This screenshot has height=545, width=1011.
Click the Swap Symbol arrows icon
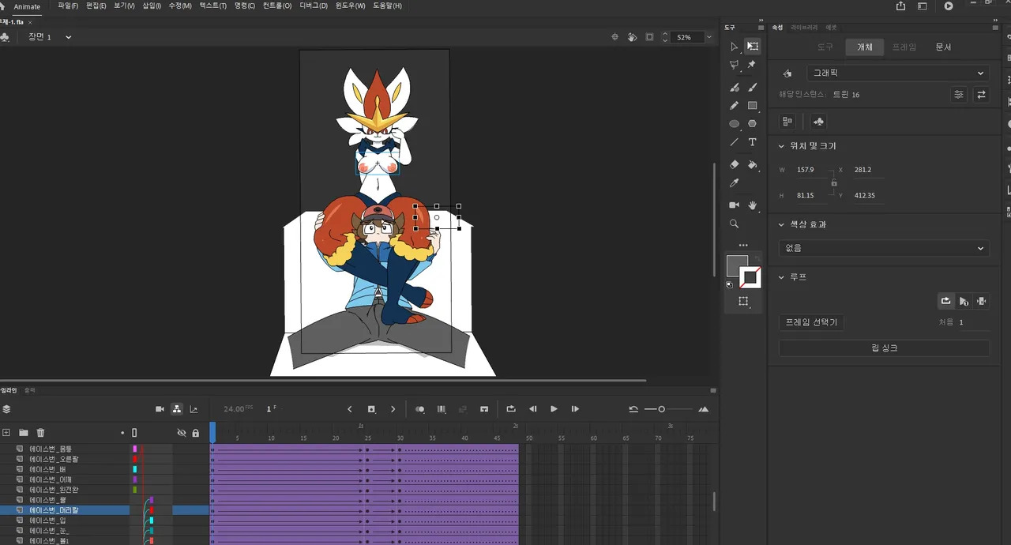click(981, 95)
